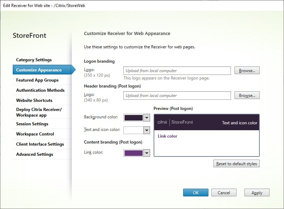Expand the Text and icon color dropdown
Image resolution: width=284 pixels, height=209 pixels.
(x=147, y=130)
